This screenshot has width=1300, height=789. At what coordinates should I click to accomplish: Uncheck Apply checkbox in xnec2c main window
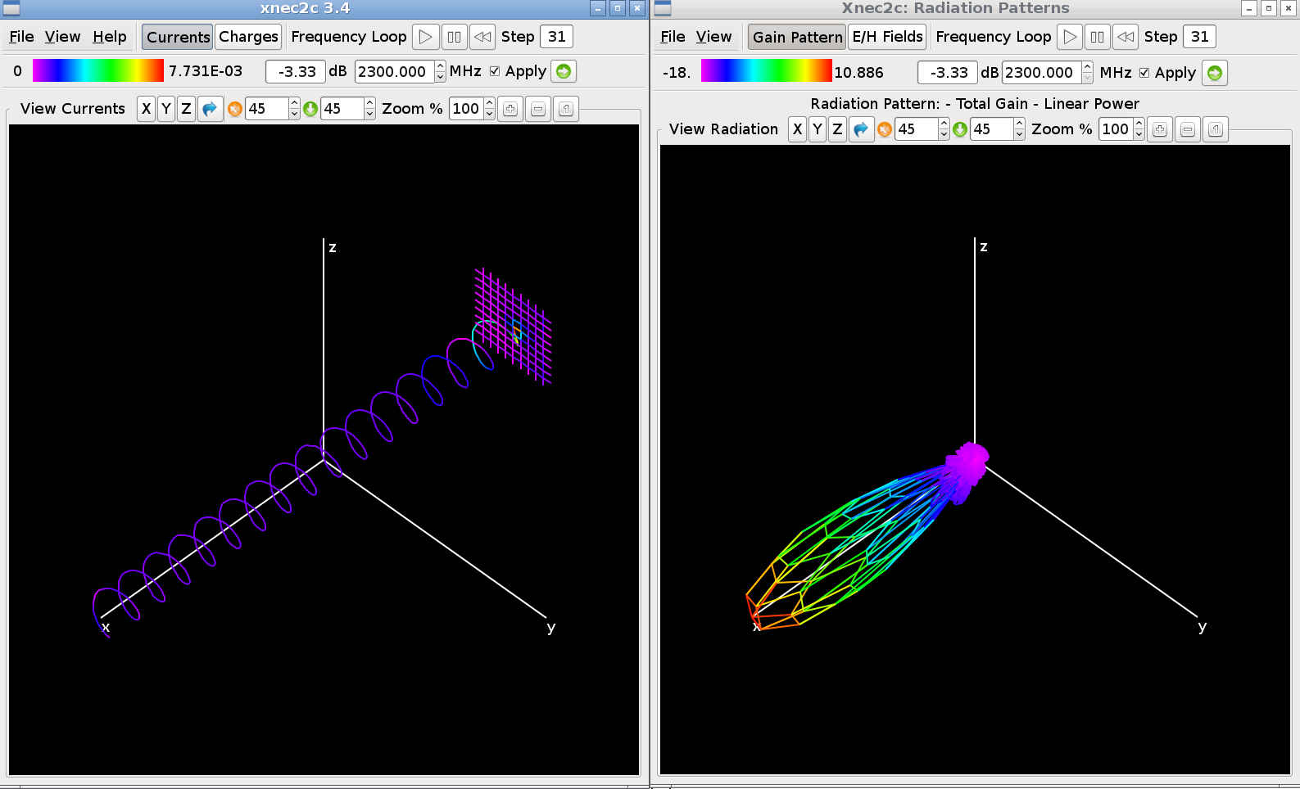(495, 71)
